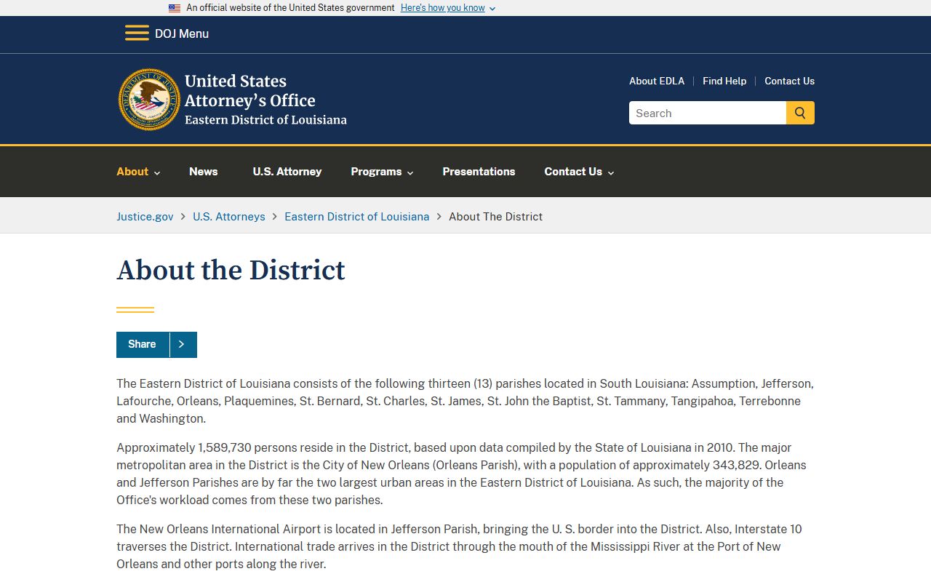Click the Share button
This screenshot has width=931, height=582.
(143, 345)
